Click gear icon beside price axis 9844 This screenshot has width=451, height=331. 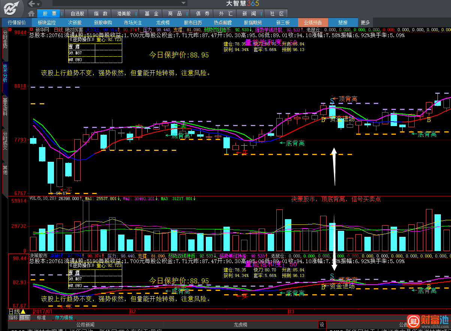tap(10, 30)
